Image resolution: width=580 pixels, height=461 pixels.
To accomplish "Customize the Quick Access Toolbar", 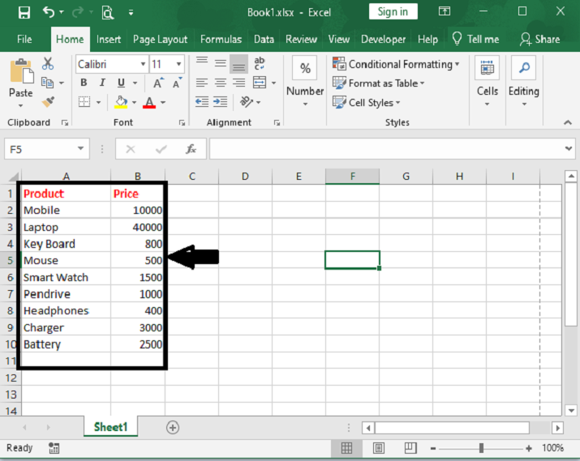I will [131, 13].
